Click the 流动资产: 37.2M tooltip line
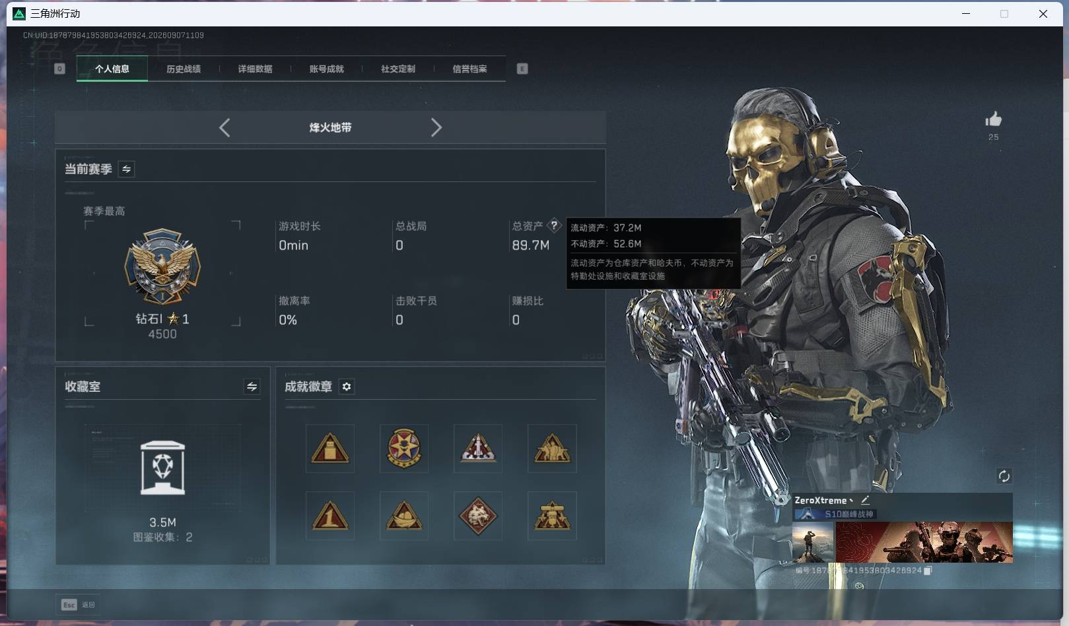The image size is (1069, 626). click(606, 228)
